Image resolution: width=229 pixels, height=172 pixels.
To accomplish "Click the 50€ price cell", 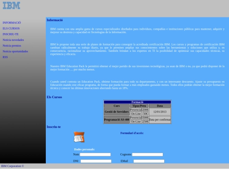I will click(145, 114).
